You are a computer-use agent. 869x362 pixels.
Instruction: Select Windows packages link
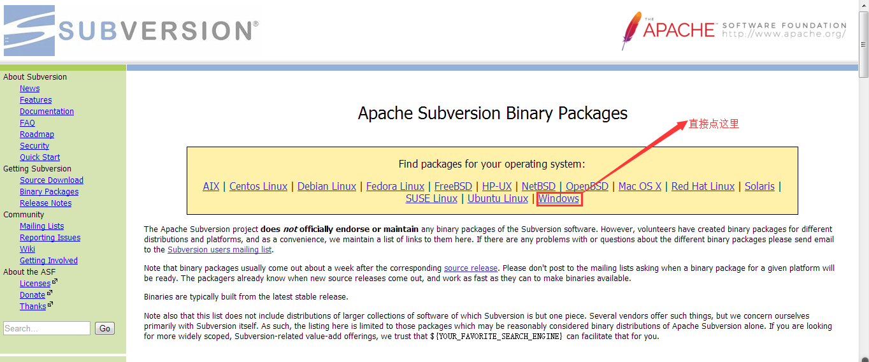click(559, 198)
